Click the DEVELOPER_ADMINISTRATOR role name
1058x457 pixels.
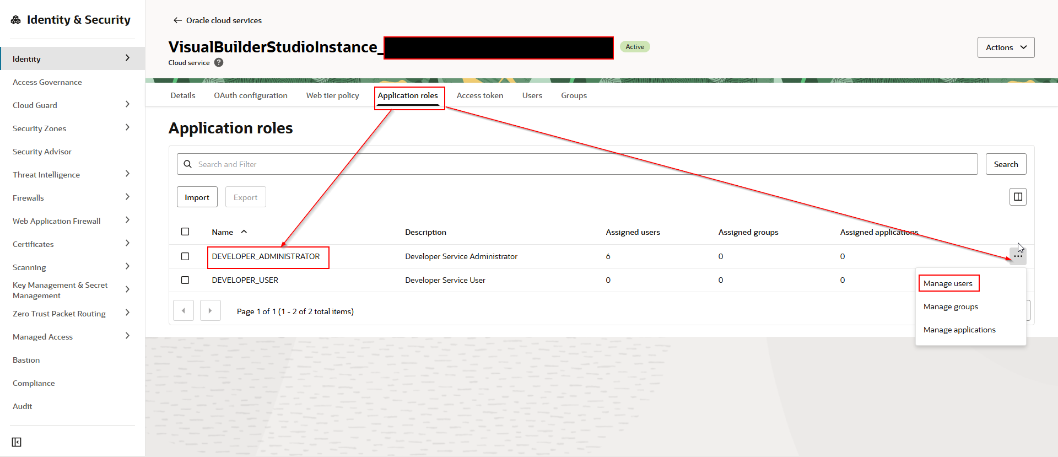click(266, 256)
